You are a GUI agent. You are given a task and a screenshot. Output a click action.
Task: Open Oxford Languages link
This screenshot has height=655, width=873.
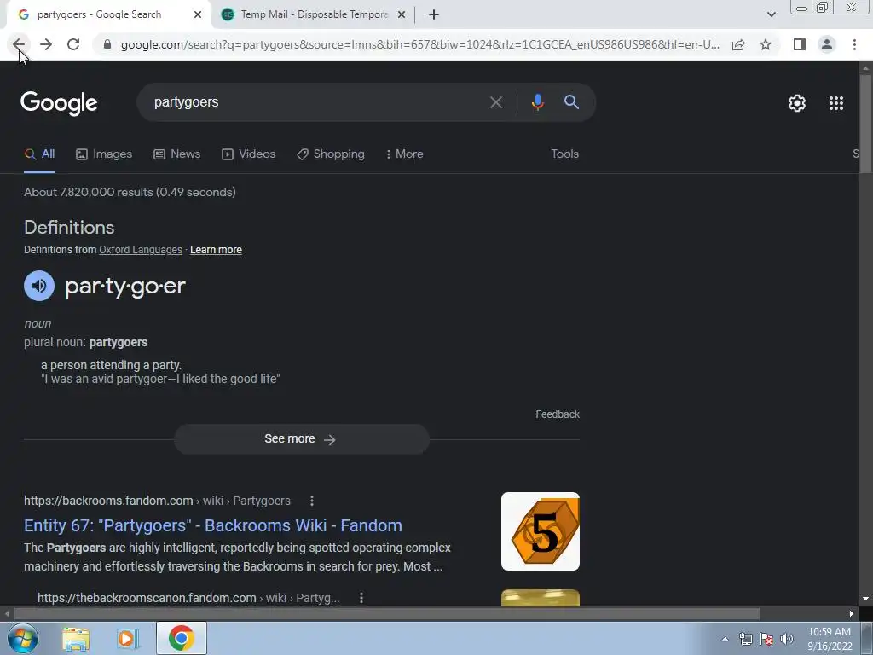tap(141, 250)
